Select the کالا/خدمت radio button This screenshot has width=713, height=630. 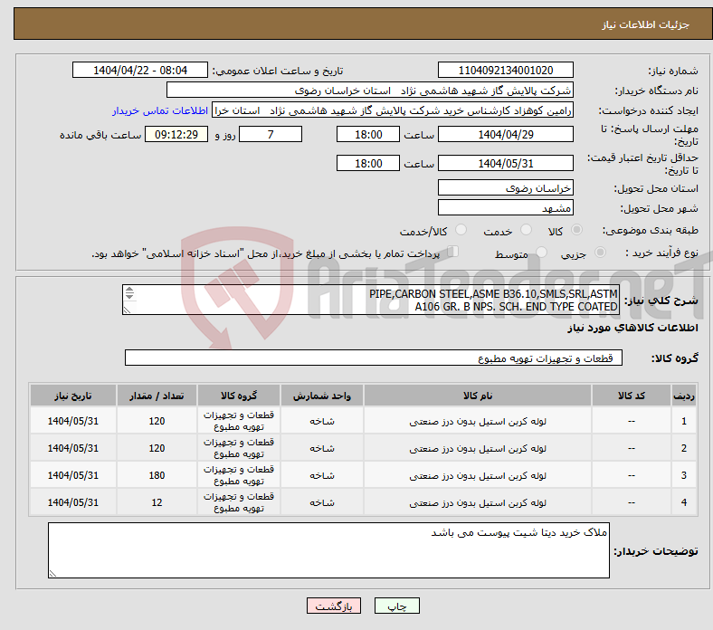tap(461, 230)
